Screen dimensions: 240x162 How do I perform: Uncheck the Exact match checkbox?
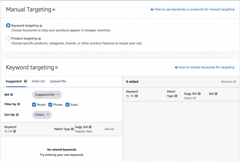pyautogui.click(x=68, y=105)
